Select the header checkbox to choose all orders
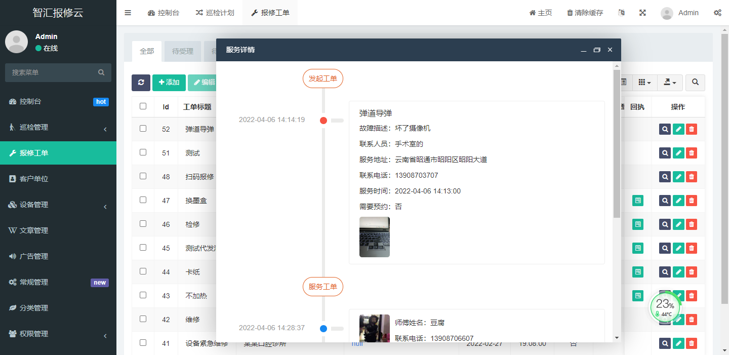This screenshot has height=355, width=729. point(143,107)
